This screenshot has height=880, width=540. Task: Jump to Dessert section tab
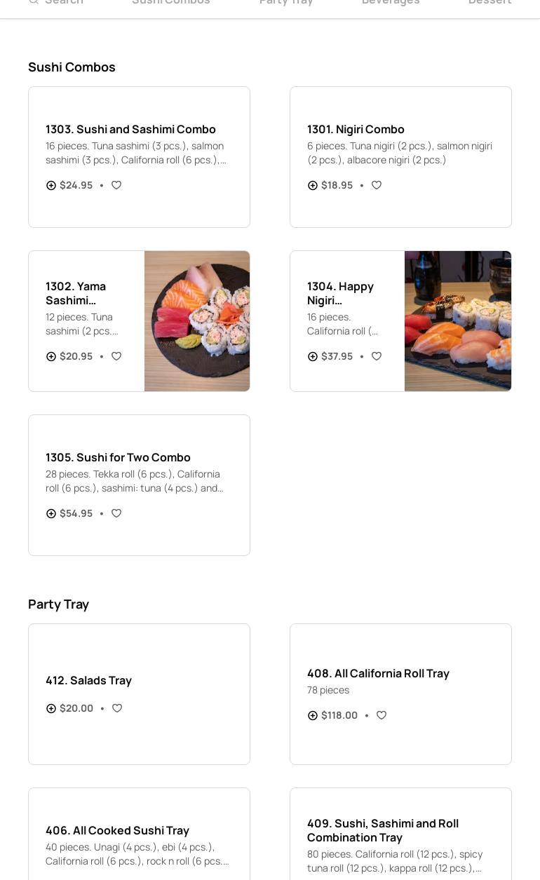click(490, 2)
